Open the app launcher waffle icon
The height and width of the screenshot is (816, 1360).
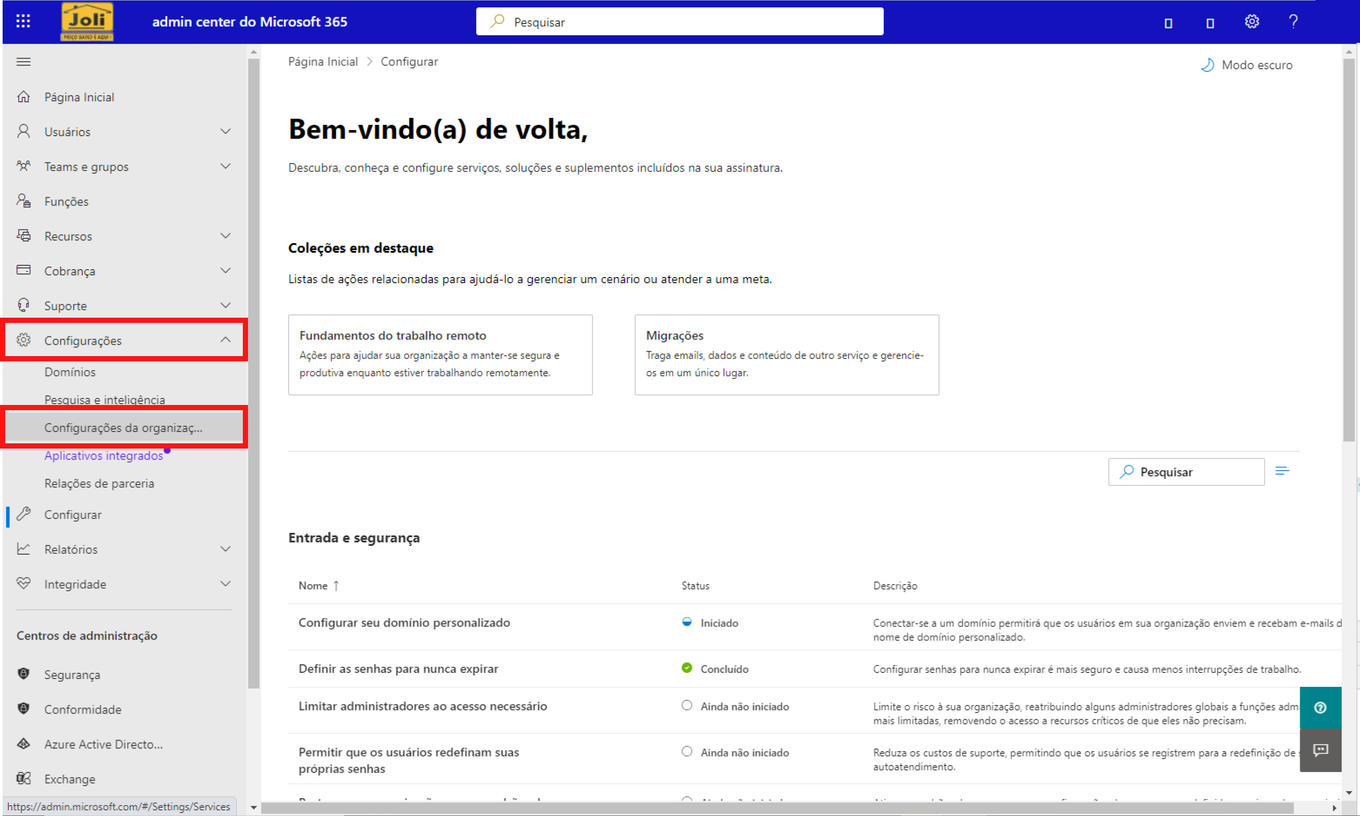pyautogui.click(x=23, y=21)
